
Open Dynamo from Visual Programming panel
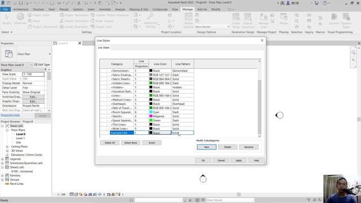click(334, 19)
